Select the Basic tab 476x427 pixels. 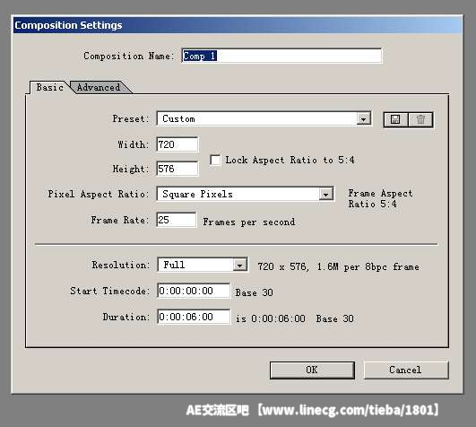(x=50, y=88)
